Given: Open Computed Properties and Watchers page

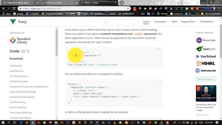Looking at the screenshot, I should coord(29,86).
